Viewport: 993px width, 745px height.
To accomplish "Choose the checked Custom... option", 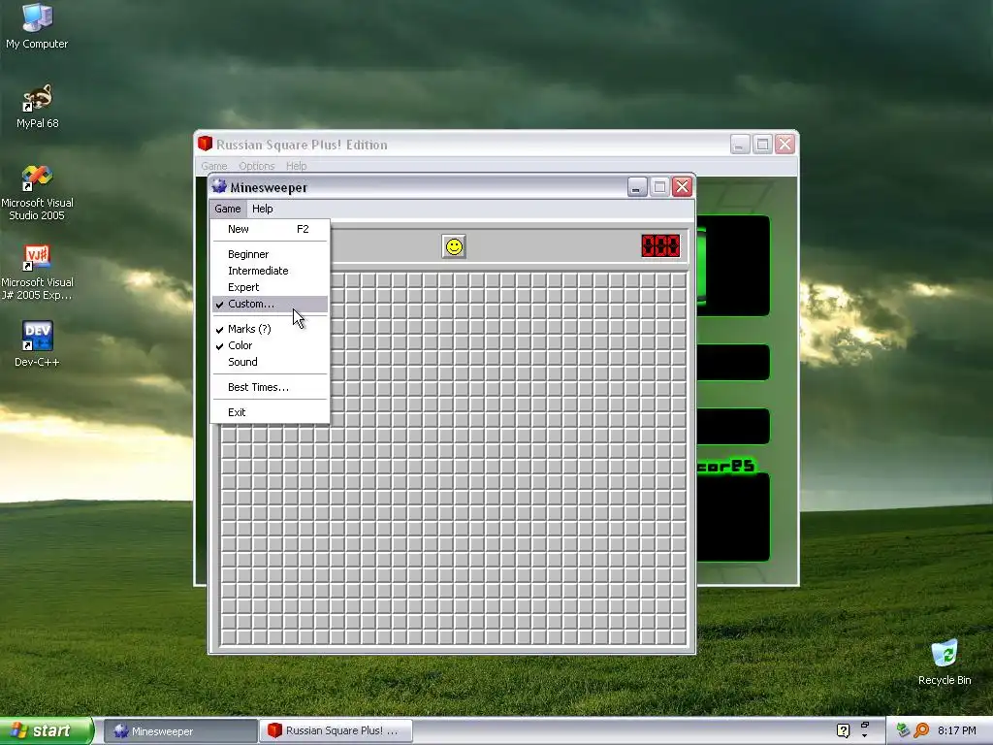I will [270, 304].
